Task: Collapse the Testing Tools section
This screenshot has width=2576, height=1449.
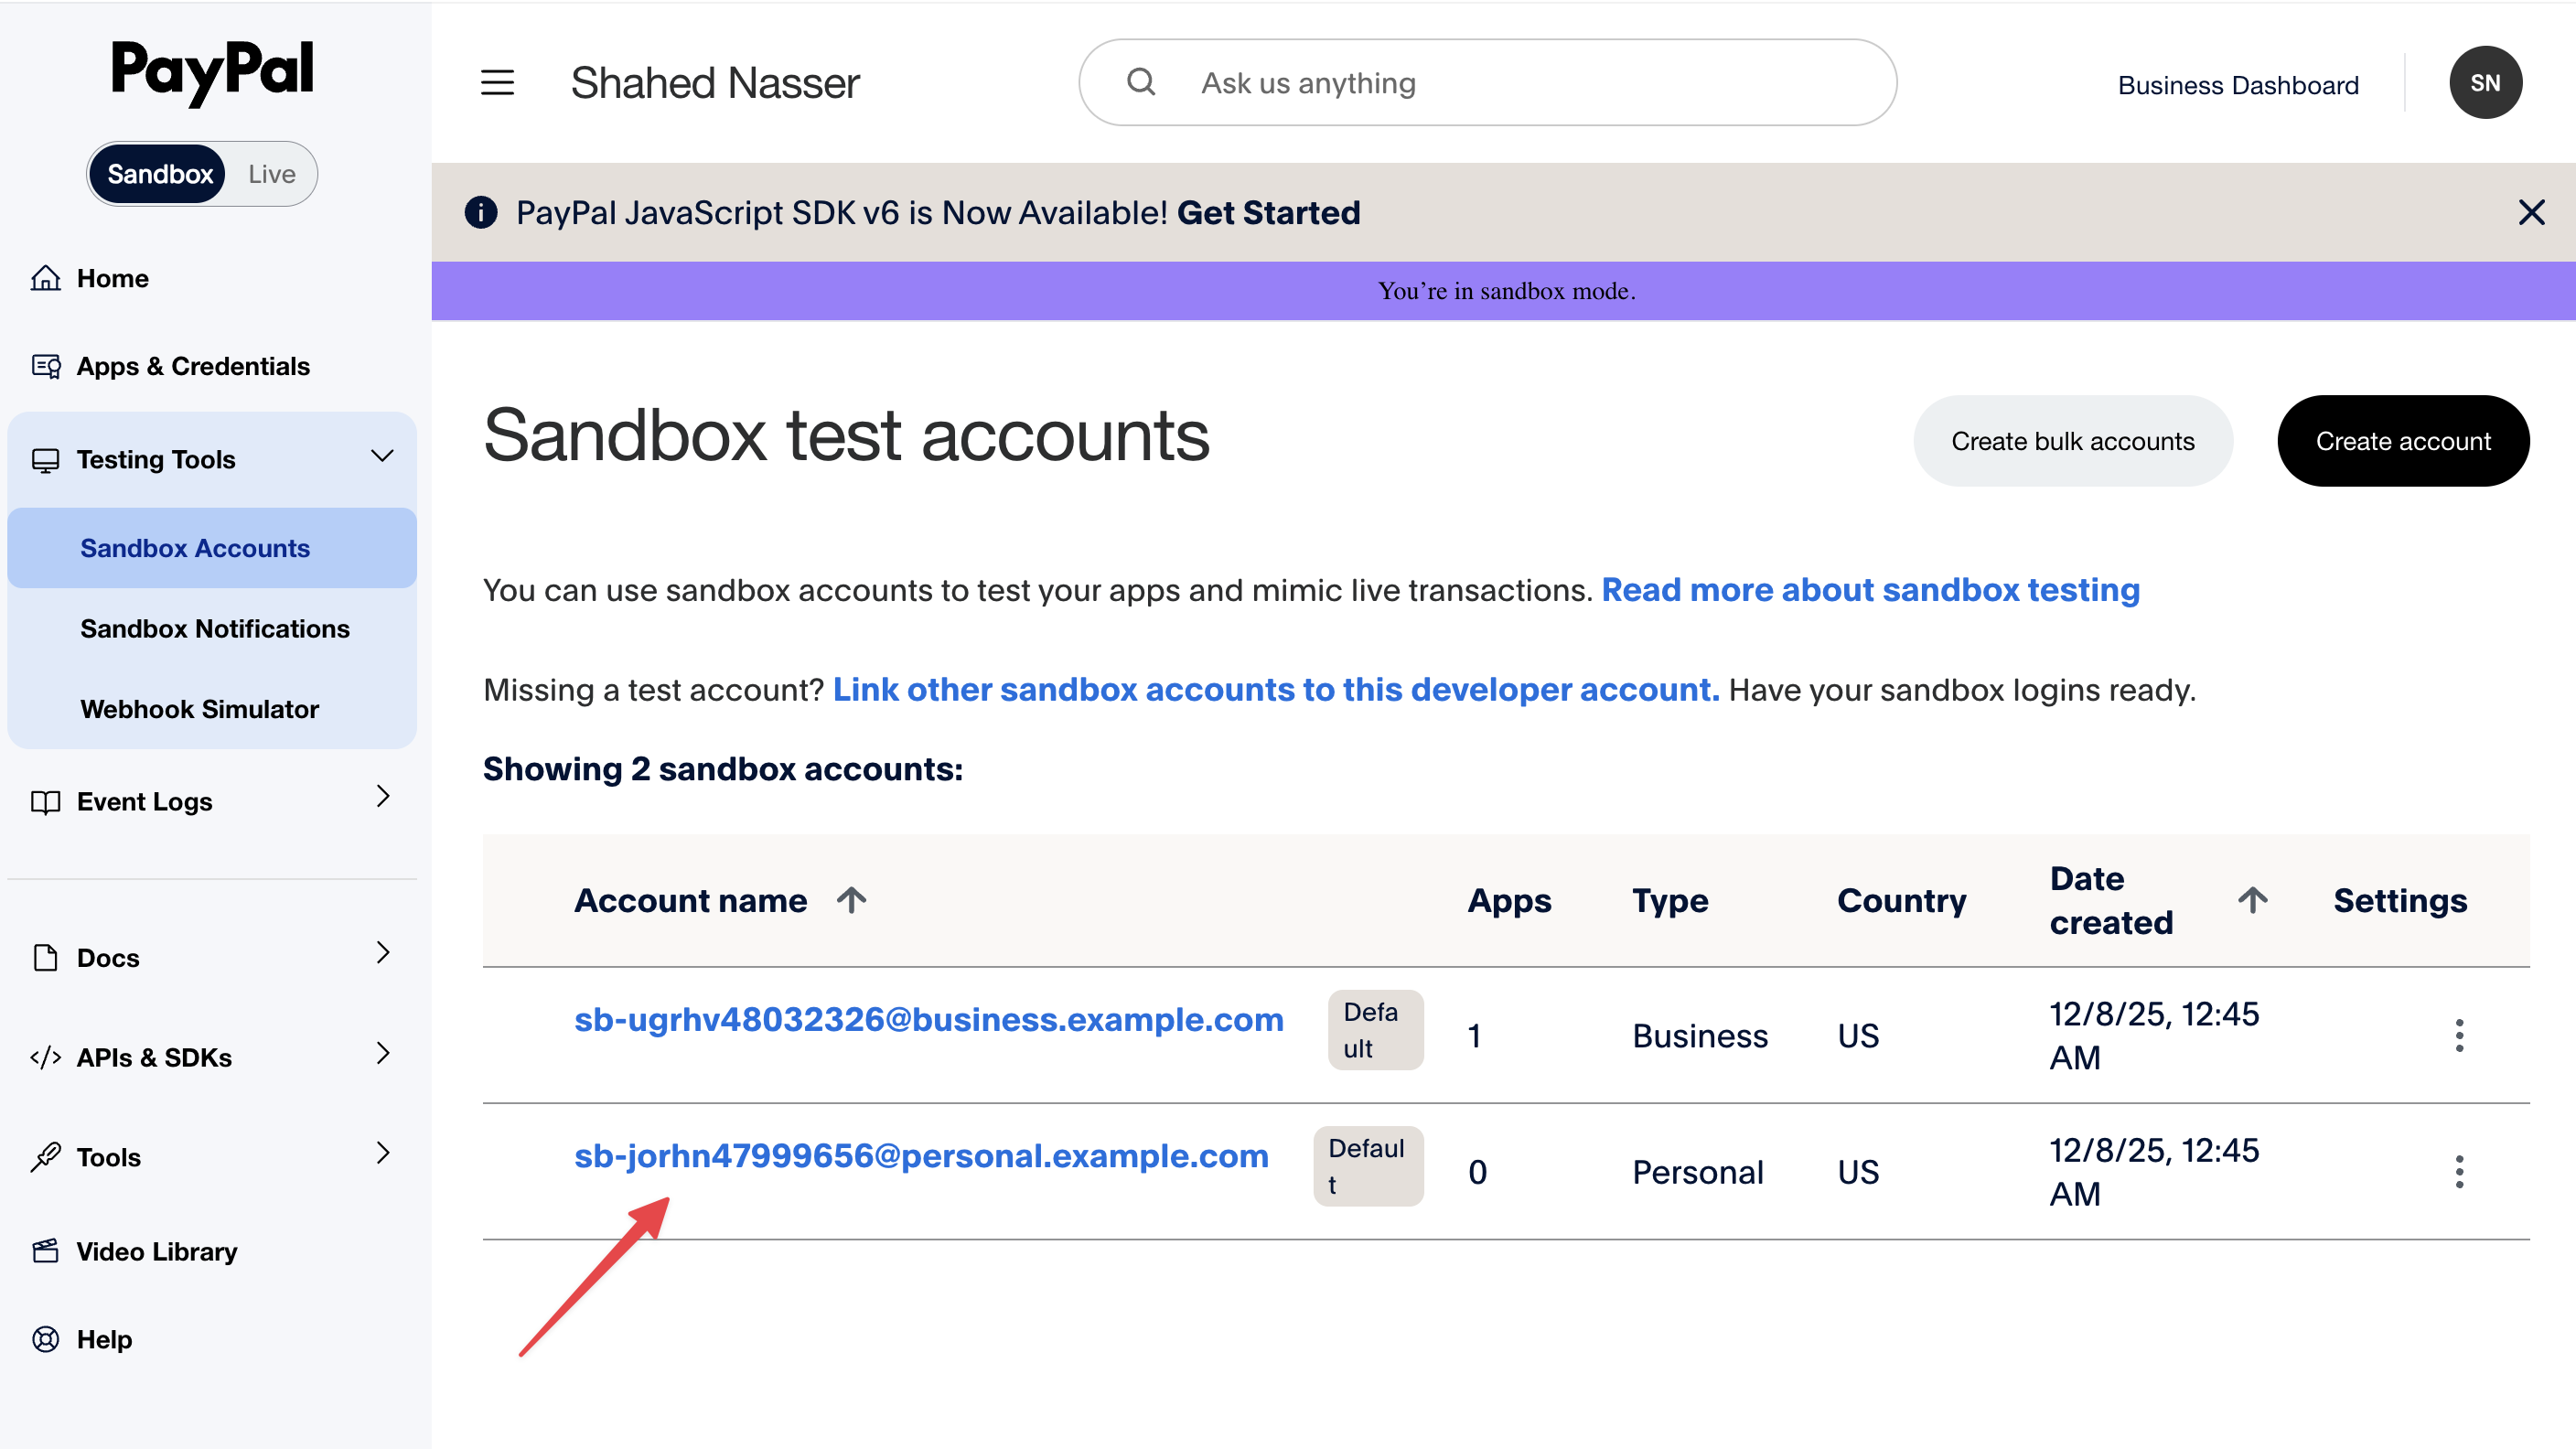Action: (383, 456)
